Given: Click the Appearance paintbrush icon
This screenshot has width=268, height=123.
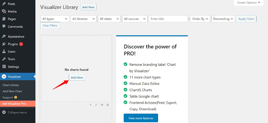Looking at the screenshot, I should (x=4, y=37).
